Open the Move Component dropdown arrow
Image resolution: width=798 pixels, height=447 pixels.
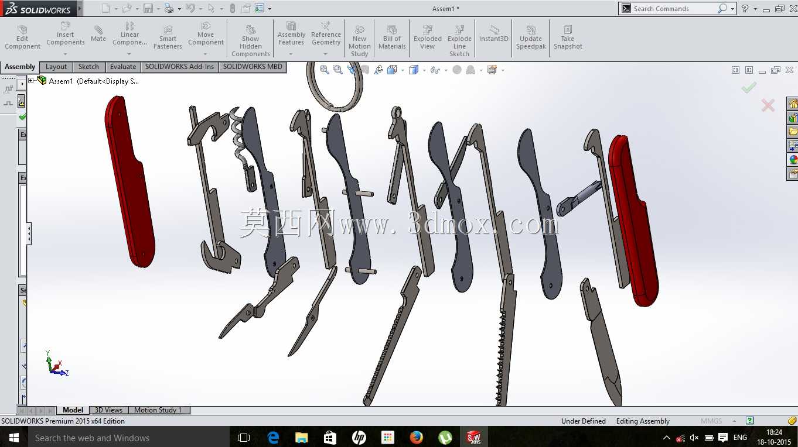point(206,54)
